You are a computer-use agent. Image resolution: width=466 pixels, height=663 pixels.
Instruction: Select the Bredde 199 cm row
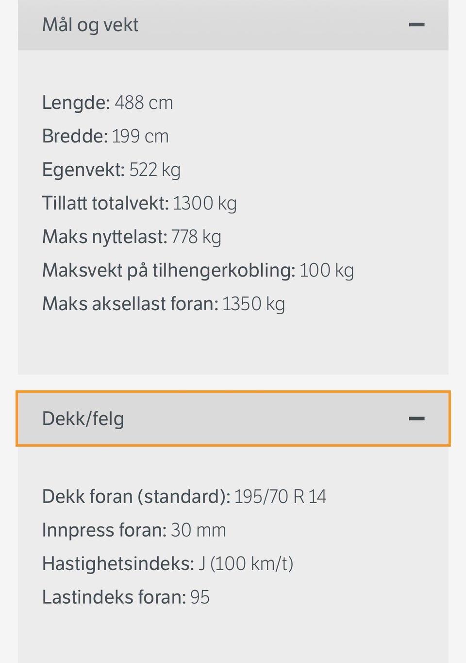[105, 136]
